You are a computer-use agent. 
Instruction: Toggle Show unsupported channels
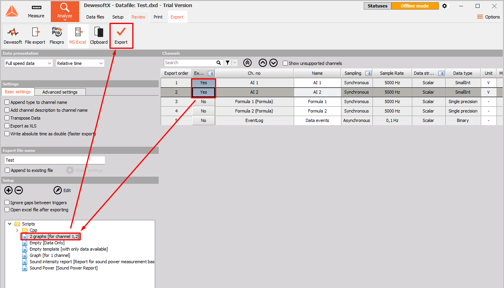(x=285, y=63)
